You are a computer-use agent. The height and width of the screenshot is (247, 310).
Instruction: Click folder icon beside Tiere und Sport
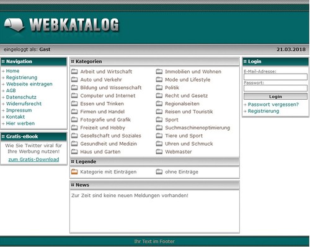159,136
